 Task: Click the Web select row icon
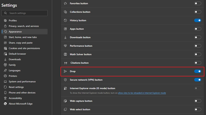(65, 109)
